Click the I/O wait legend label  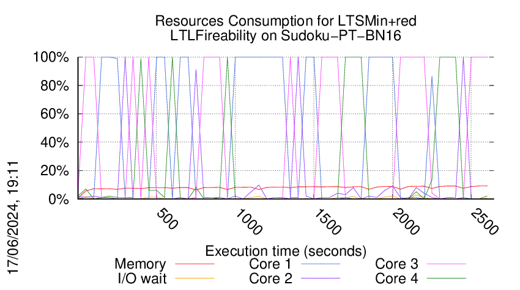point(143,278)
